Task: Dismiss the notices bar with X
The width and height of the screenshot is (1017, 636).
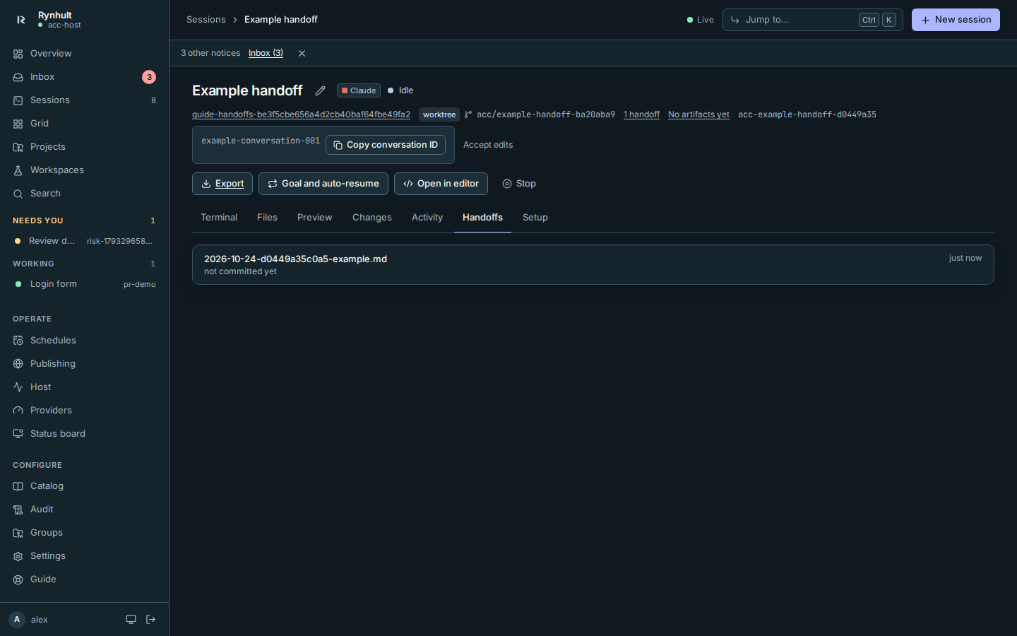Action: point(302,53)
